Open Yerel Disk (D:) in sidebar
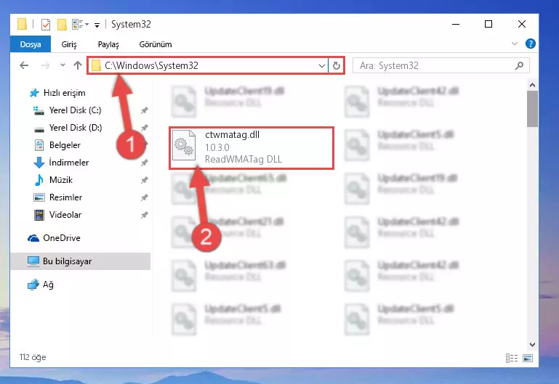Screen dimensions: 559x384 pos(75,128)
